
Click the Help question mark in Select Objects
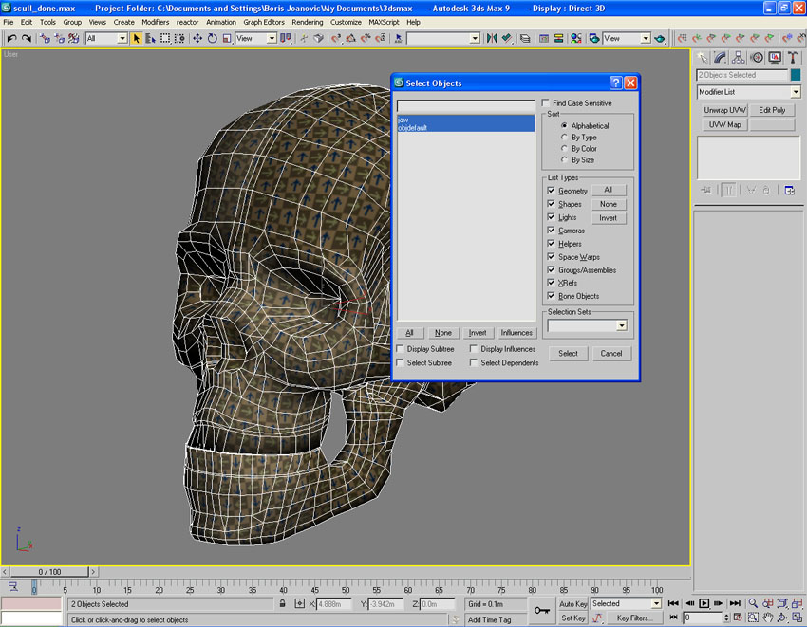[x=615, y=83]
